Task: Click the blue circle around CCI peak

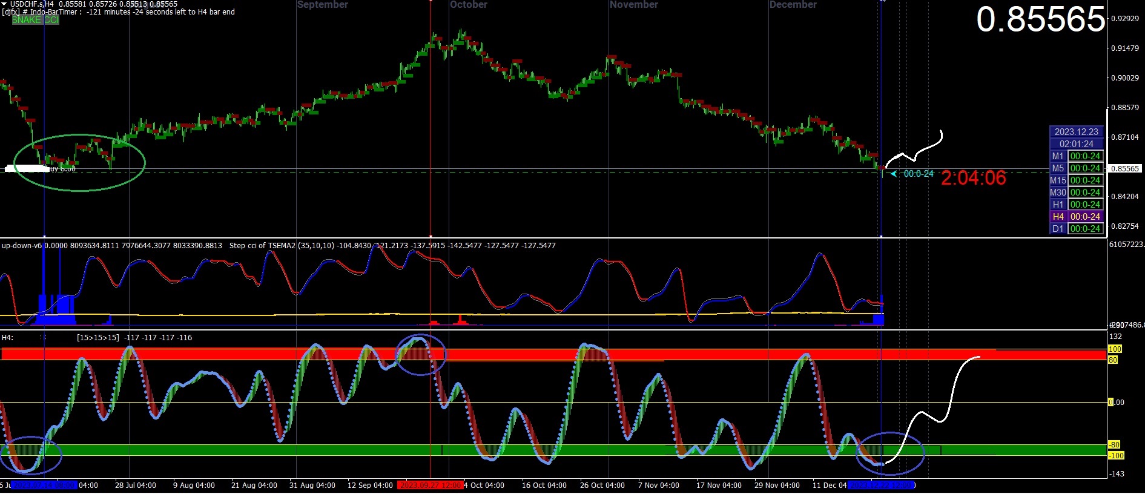Action: (421, 355)
